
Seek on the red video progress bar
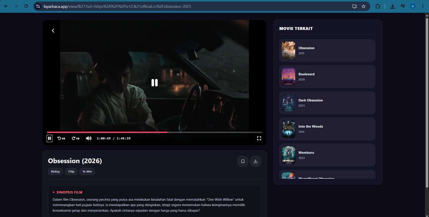click(154, 132)
